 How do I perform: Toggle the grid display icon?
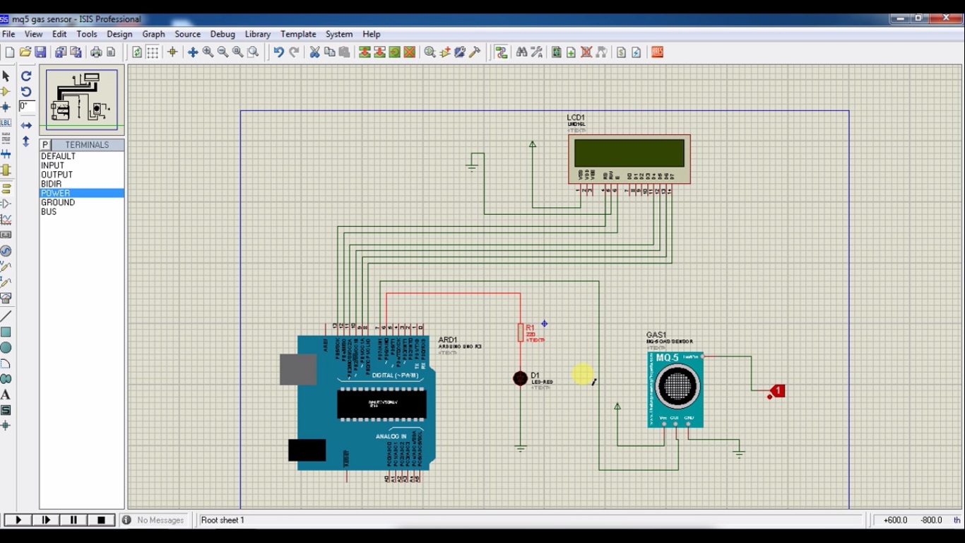[x=151, y=51]
